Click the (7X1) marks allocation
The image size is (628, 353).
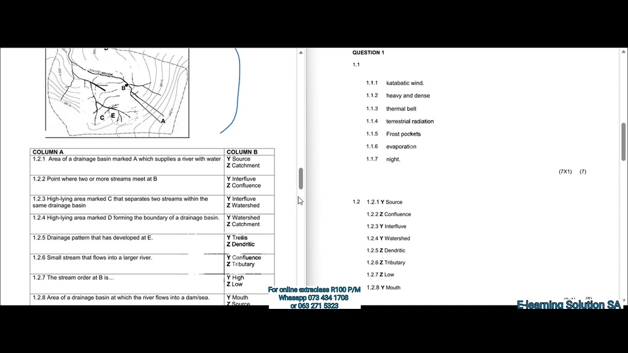(x=565, y=172)
